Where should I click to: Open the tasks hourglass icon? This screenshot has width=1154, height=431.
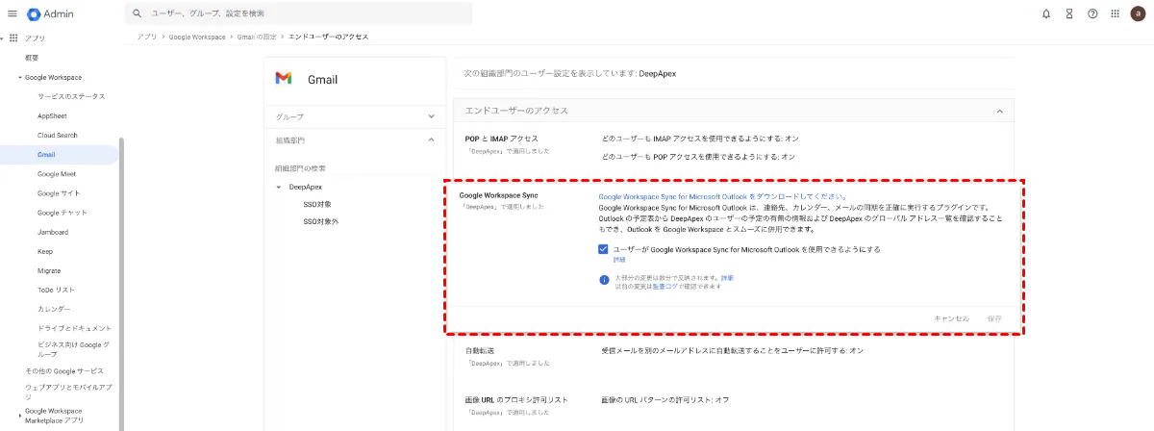1069,13
